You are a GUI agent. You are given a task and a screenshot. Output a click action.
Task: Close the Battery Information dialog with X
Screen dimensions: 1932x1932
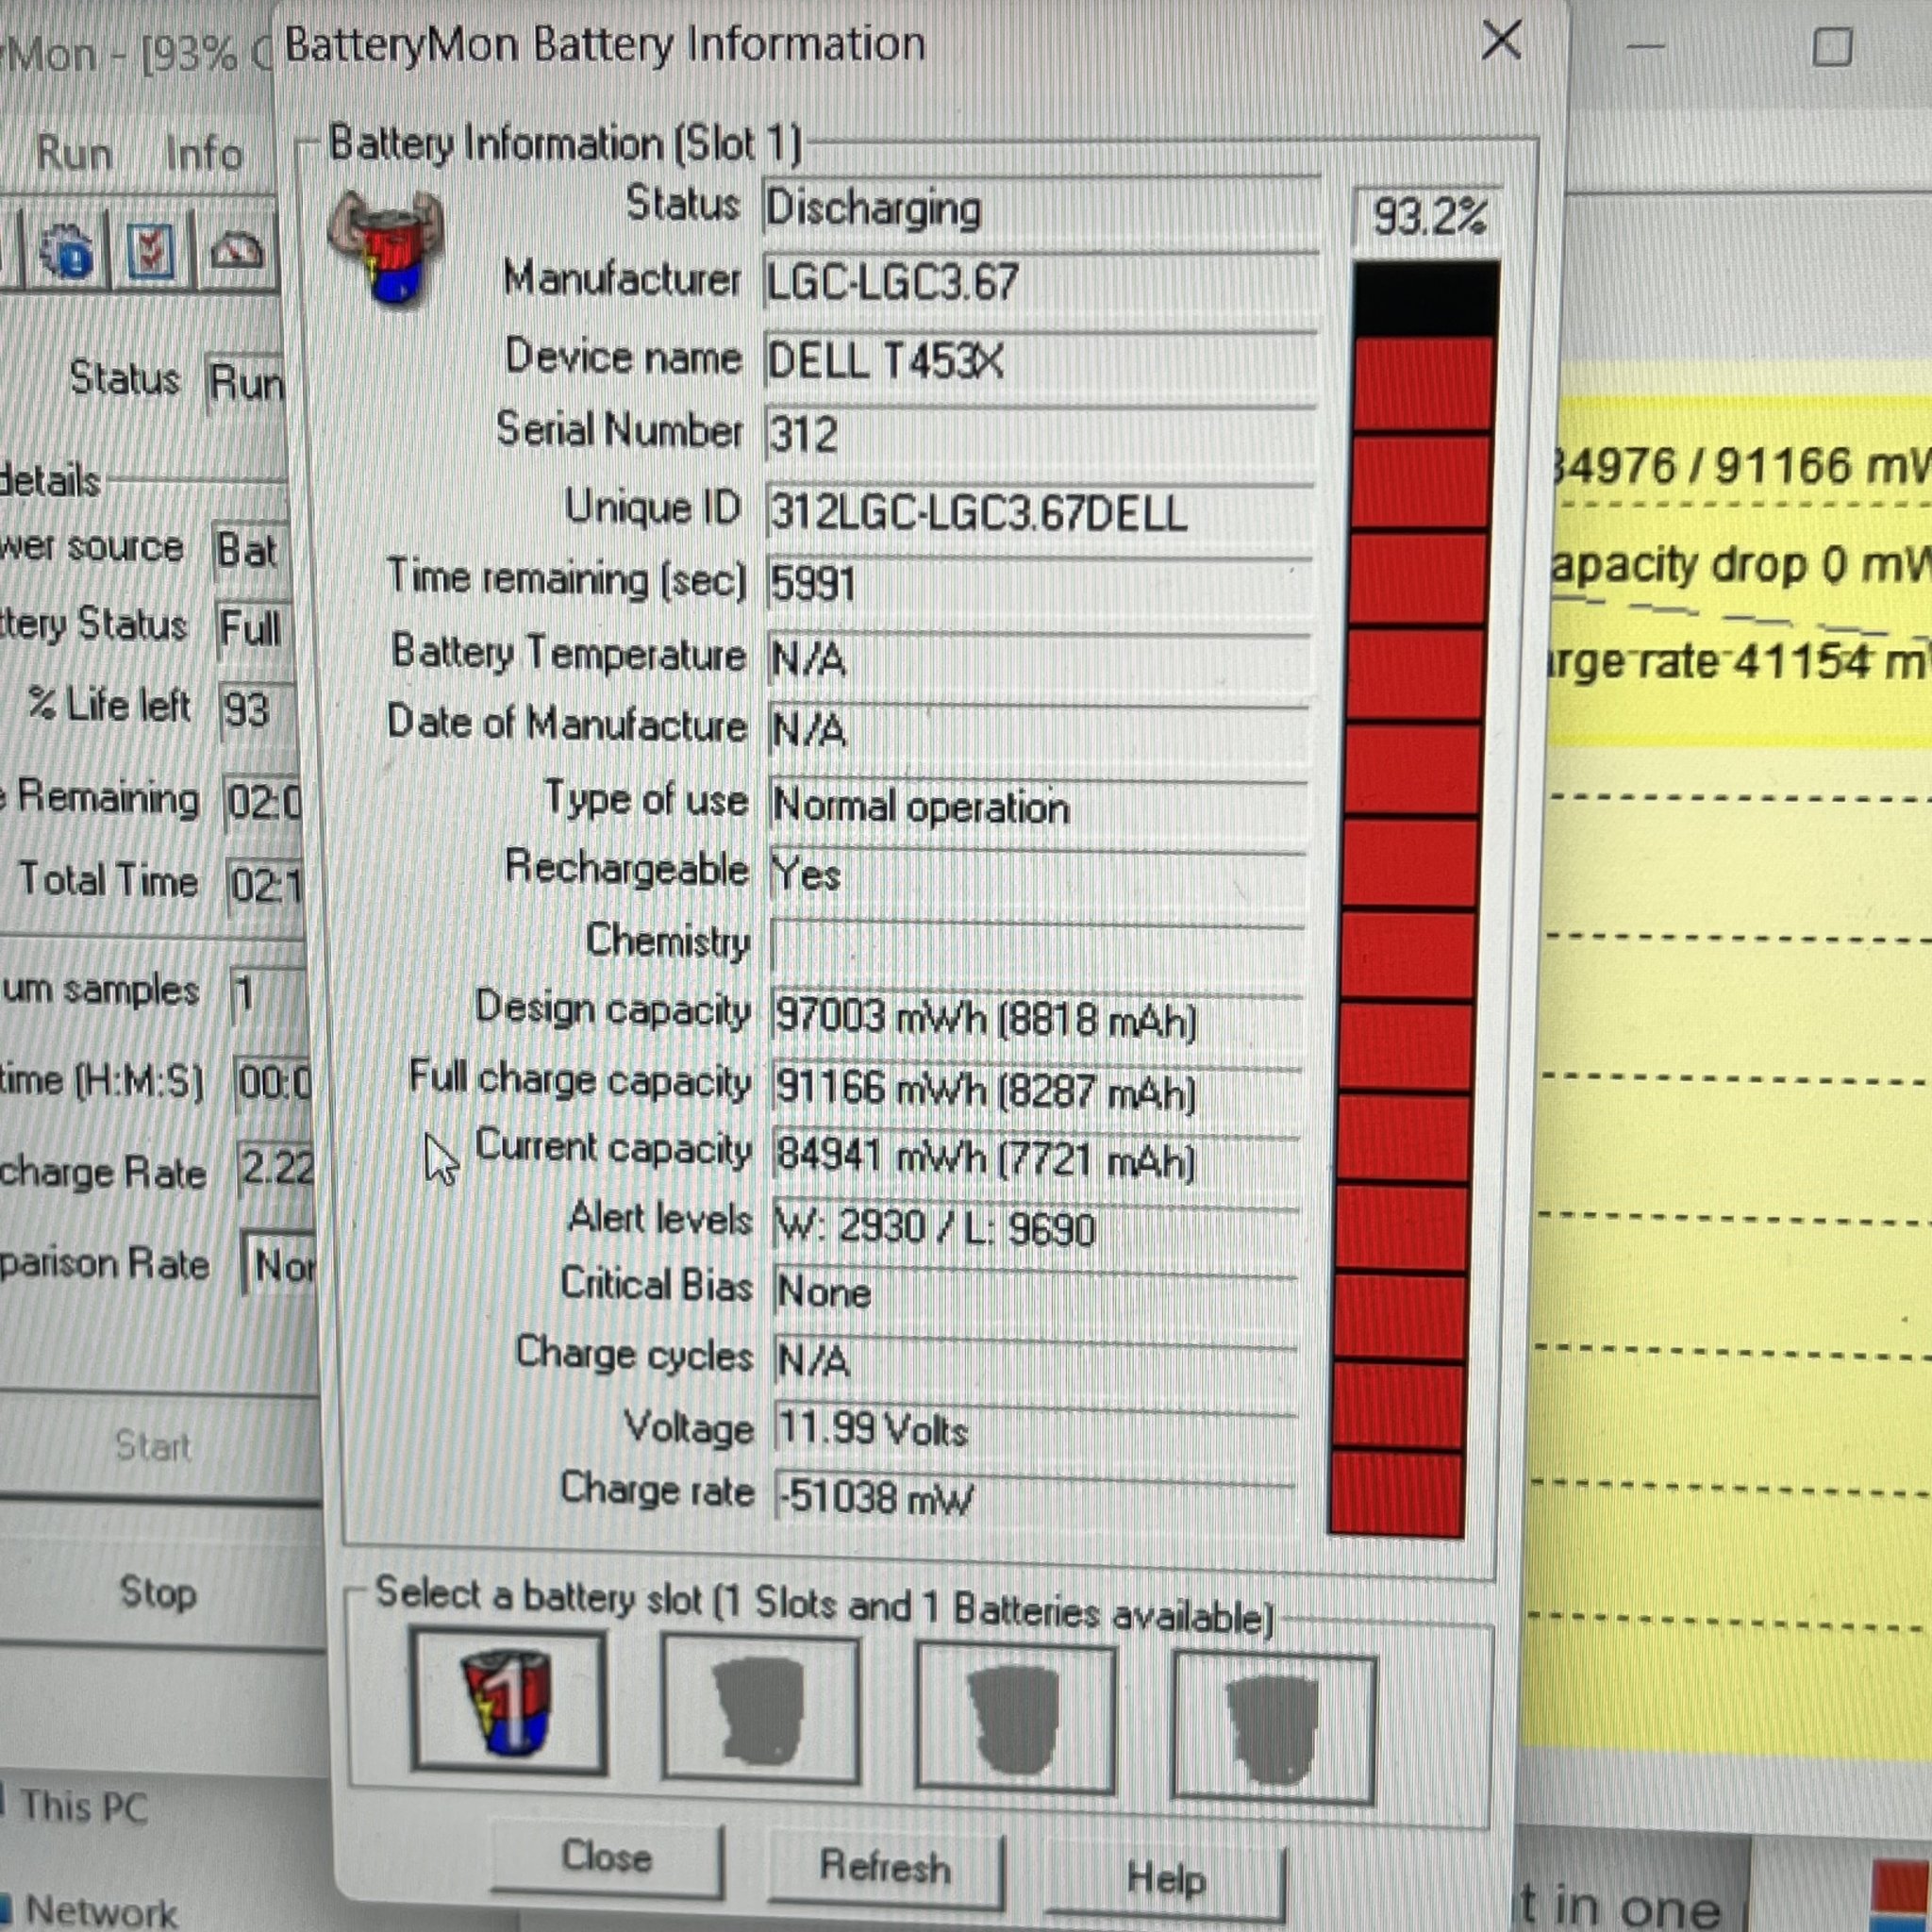[1501, 41]
